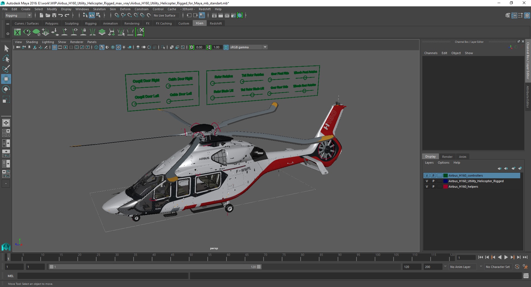The image size is (531, 287).
Task: Open the Render Settings icon
Action: point(233,15)
